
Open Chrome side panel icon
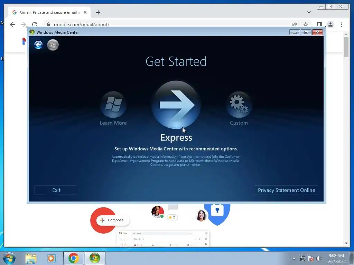coord(319,24)
